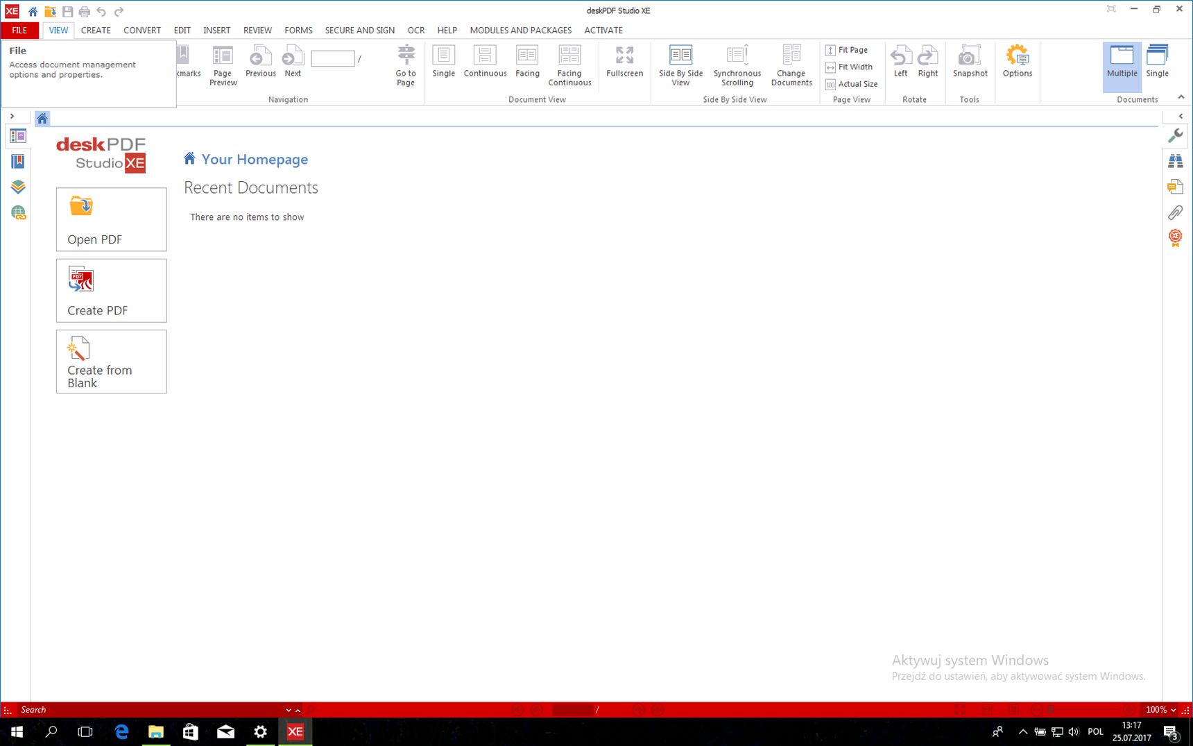Choose Actual Size zoom option

click(x=852, y=84)
